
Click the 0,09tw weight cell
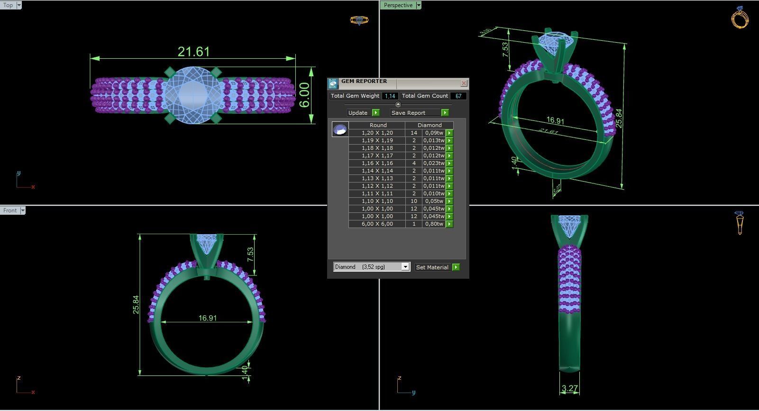coord(434,133)
